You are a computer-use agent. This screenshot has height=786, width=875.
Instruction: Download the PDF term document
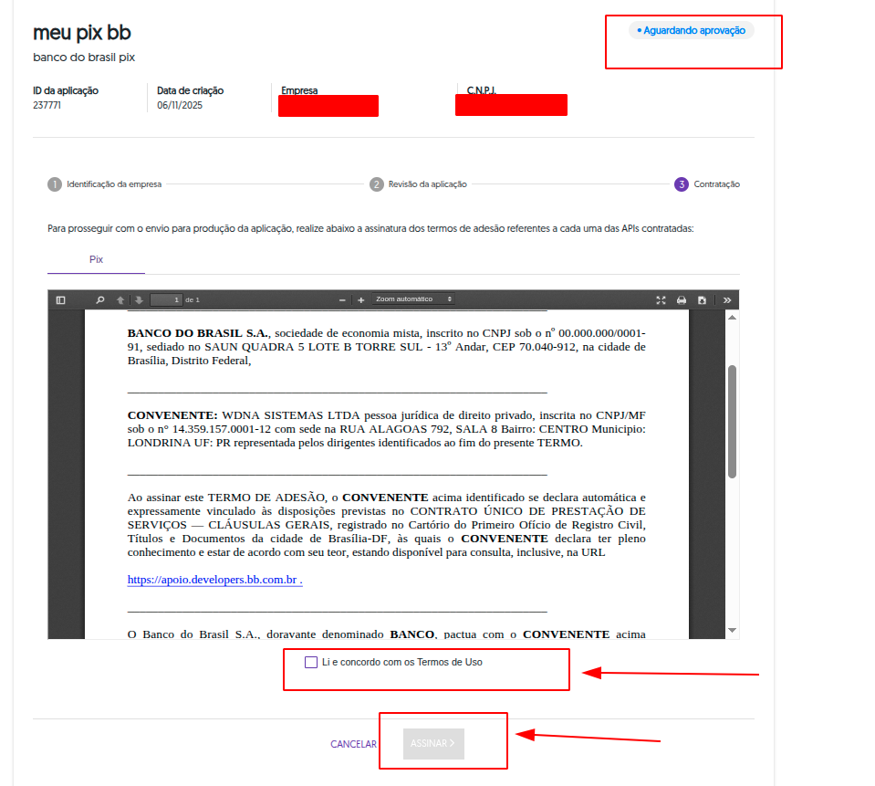pyautogui.click(x=702, y=299)
